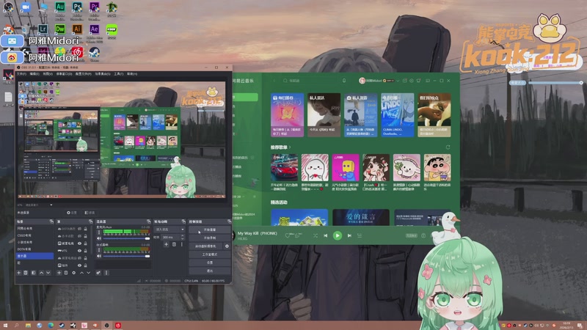The image size is (587, 330).
Task: Click Start Virtual Camera button
Action: coord(206,246)
